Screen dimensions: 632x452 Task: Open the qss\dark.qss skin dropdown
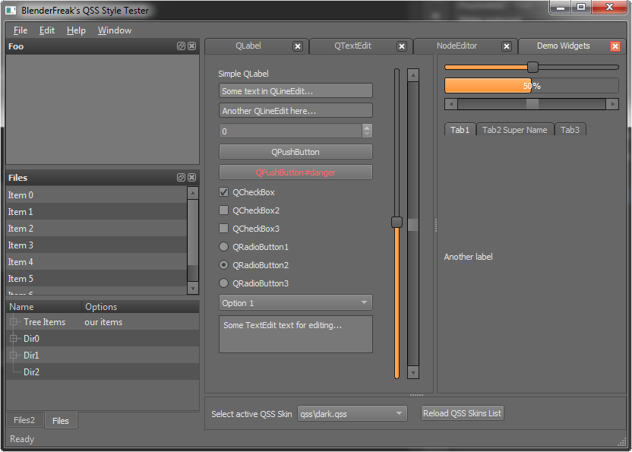352,413
